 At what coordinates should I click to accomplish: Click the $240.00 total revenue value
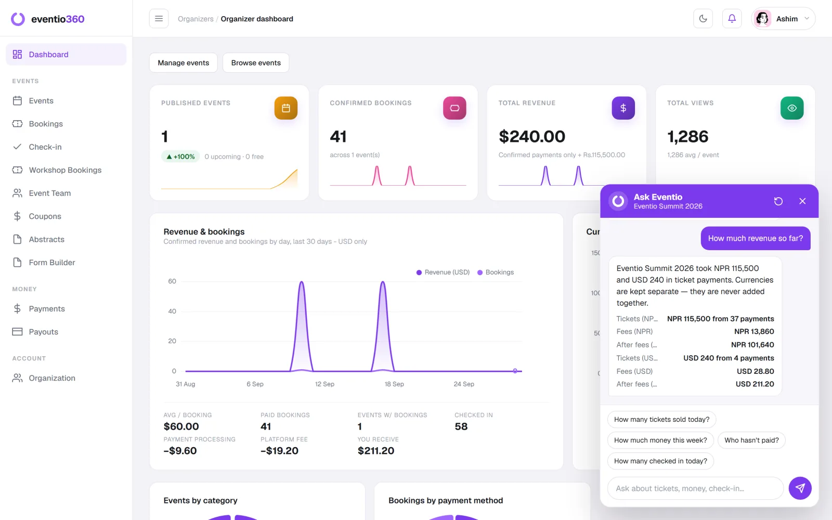[532, 137]
